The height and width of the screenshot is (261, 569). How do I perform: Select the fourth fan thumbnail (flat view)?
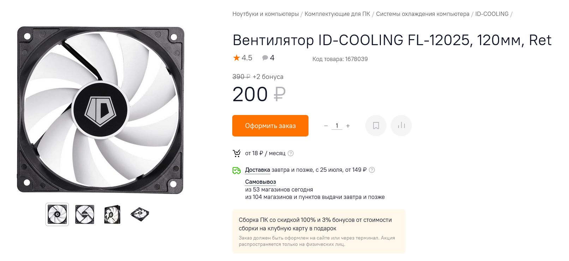coord(140,214)
